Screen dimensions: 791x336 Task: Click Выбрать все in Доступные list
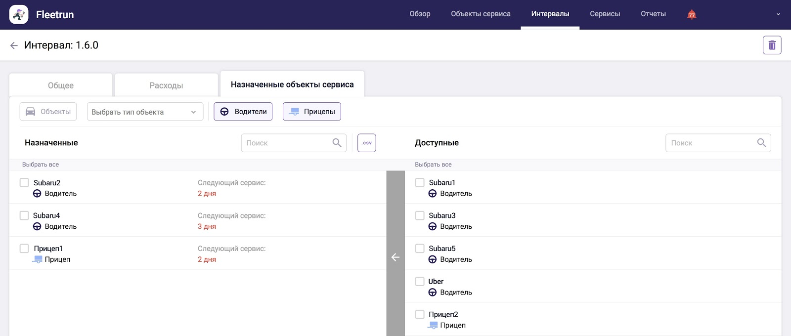[433, 165]
